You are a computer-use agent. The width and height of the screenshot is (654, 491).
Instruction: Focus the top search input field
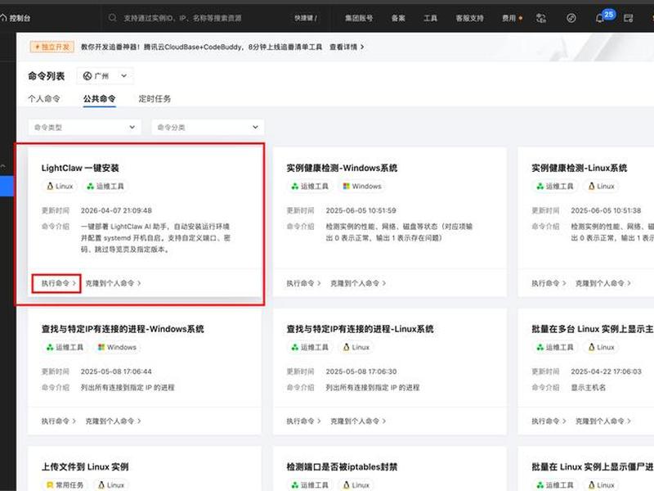click(x=182, y=18)
